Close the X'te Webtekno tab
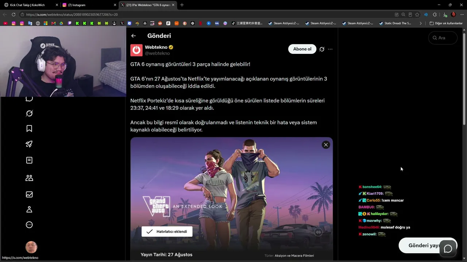 click(173, 5)
